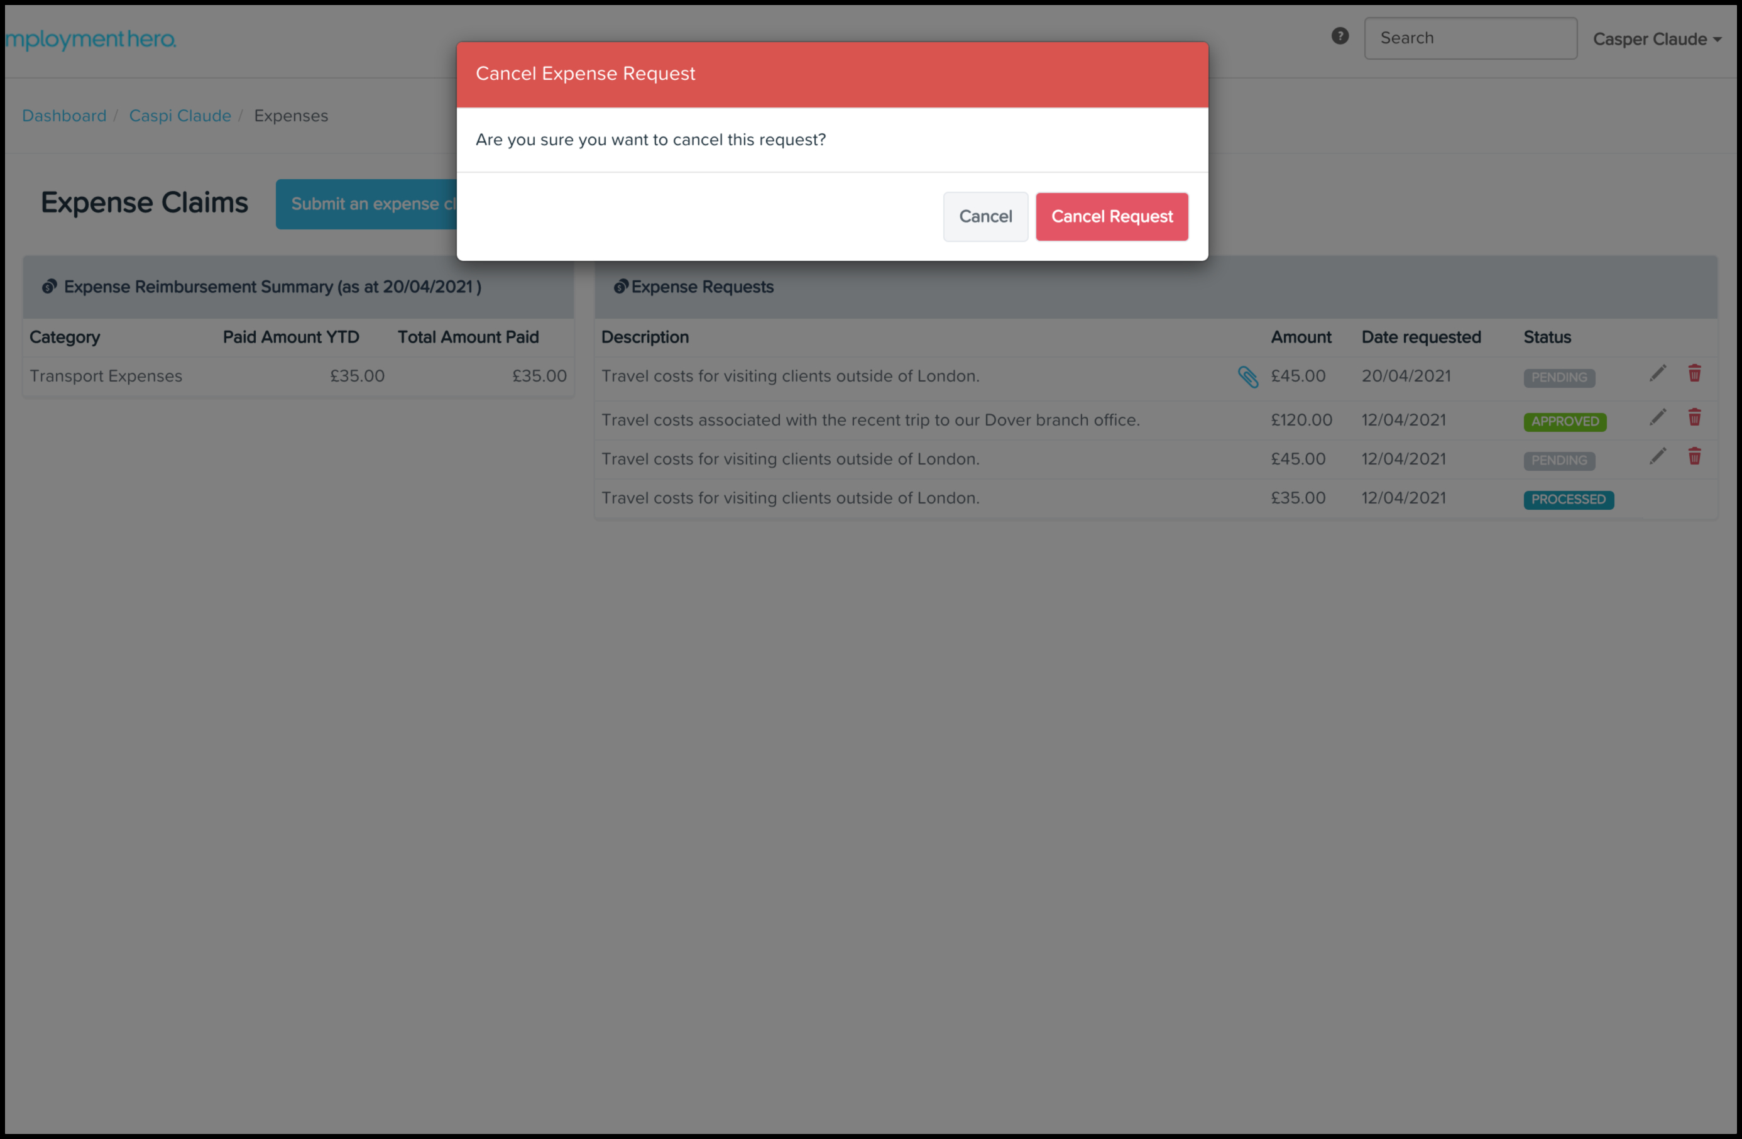Click the PROCESSED status badge
The height and width of the screenshot is (1139, 1742).
pyautogui.click(x=1568, y=500)
